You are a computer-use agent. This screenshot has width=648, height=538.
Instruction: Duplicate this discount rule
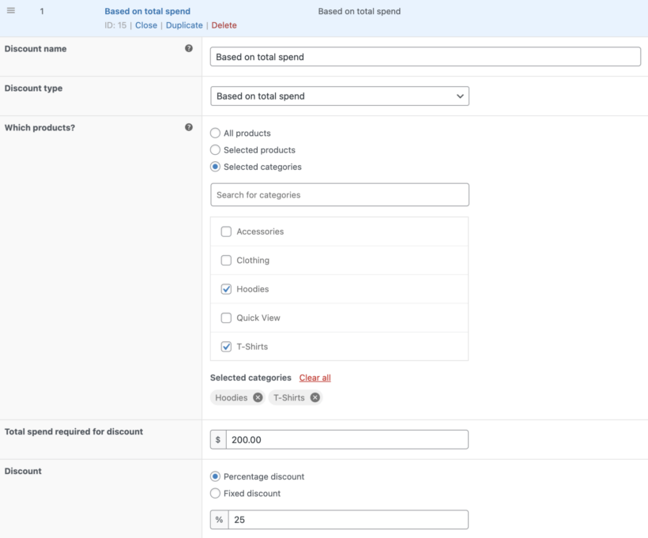(x=184, y=24)
